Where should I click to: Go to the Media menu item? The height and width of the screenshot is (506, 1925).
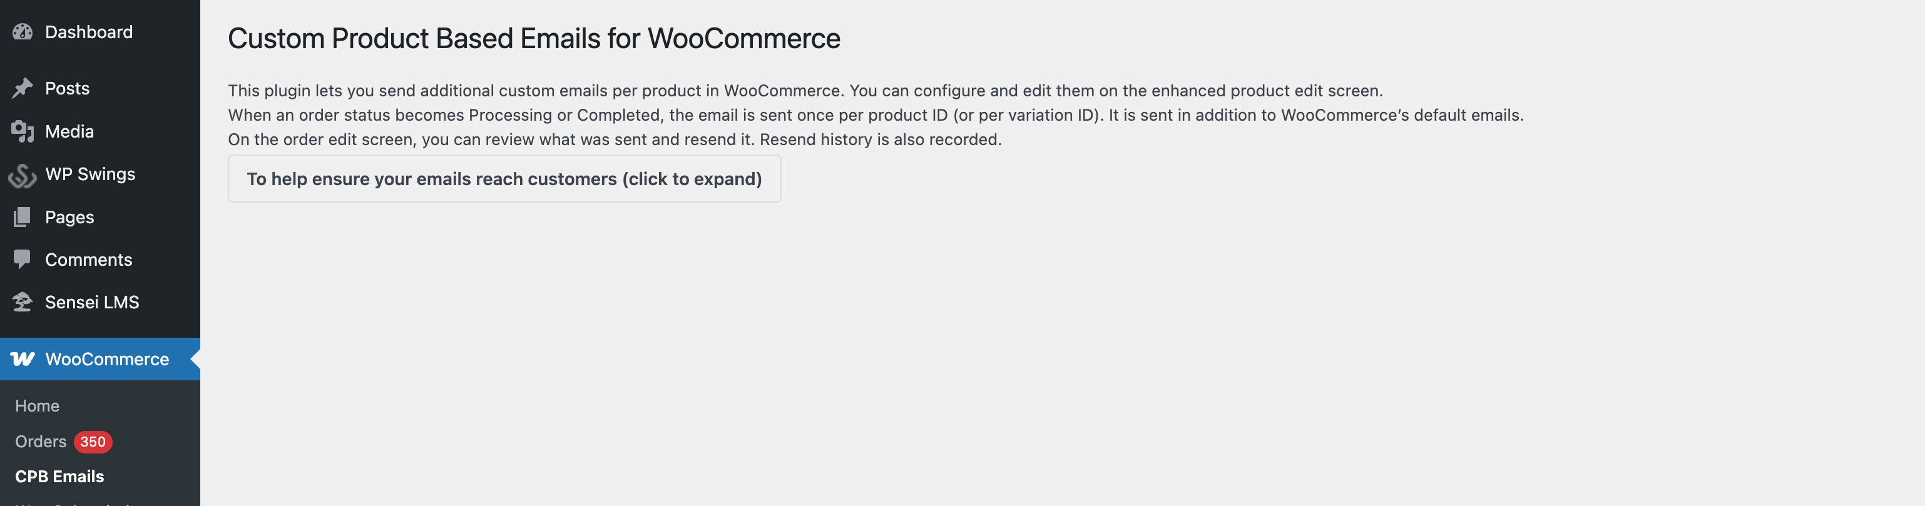pyautogui.click(x=69, y=131)
